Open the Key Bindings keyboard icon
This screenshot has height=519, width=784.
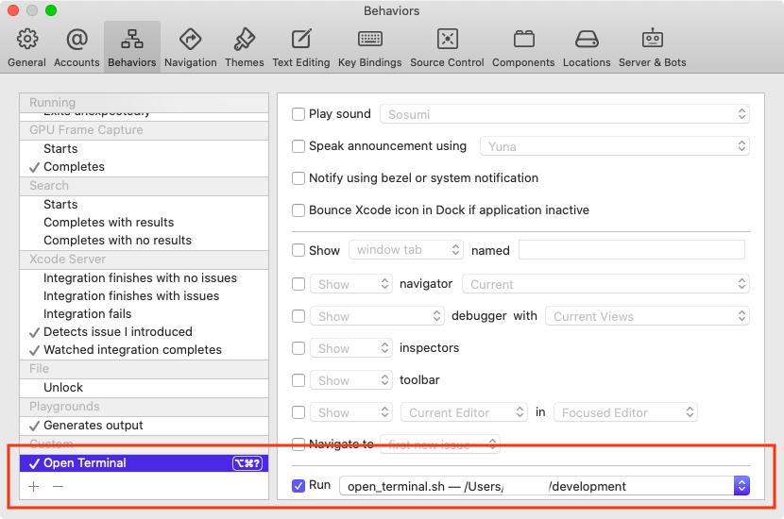click(x=370, y=39)
